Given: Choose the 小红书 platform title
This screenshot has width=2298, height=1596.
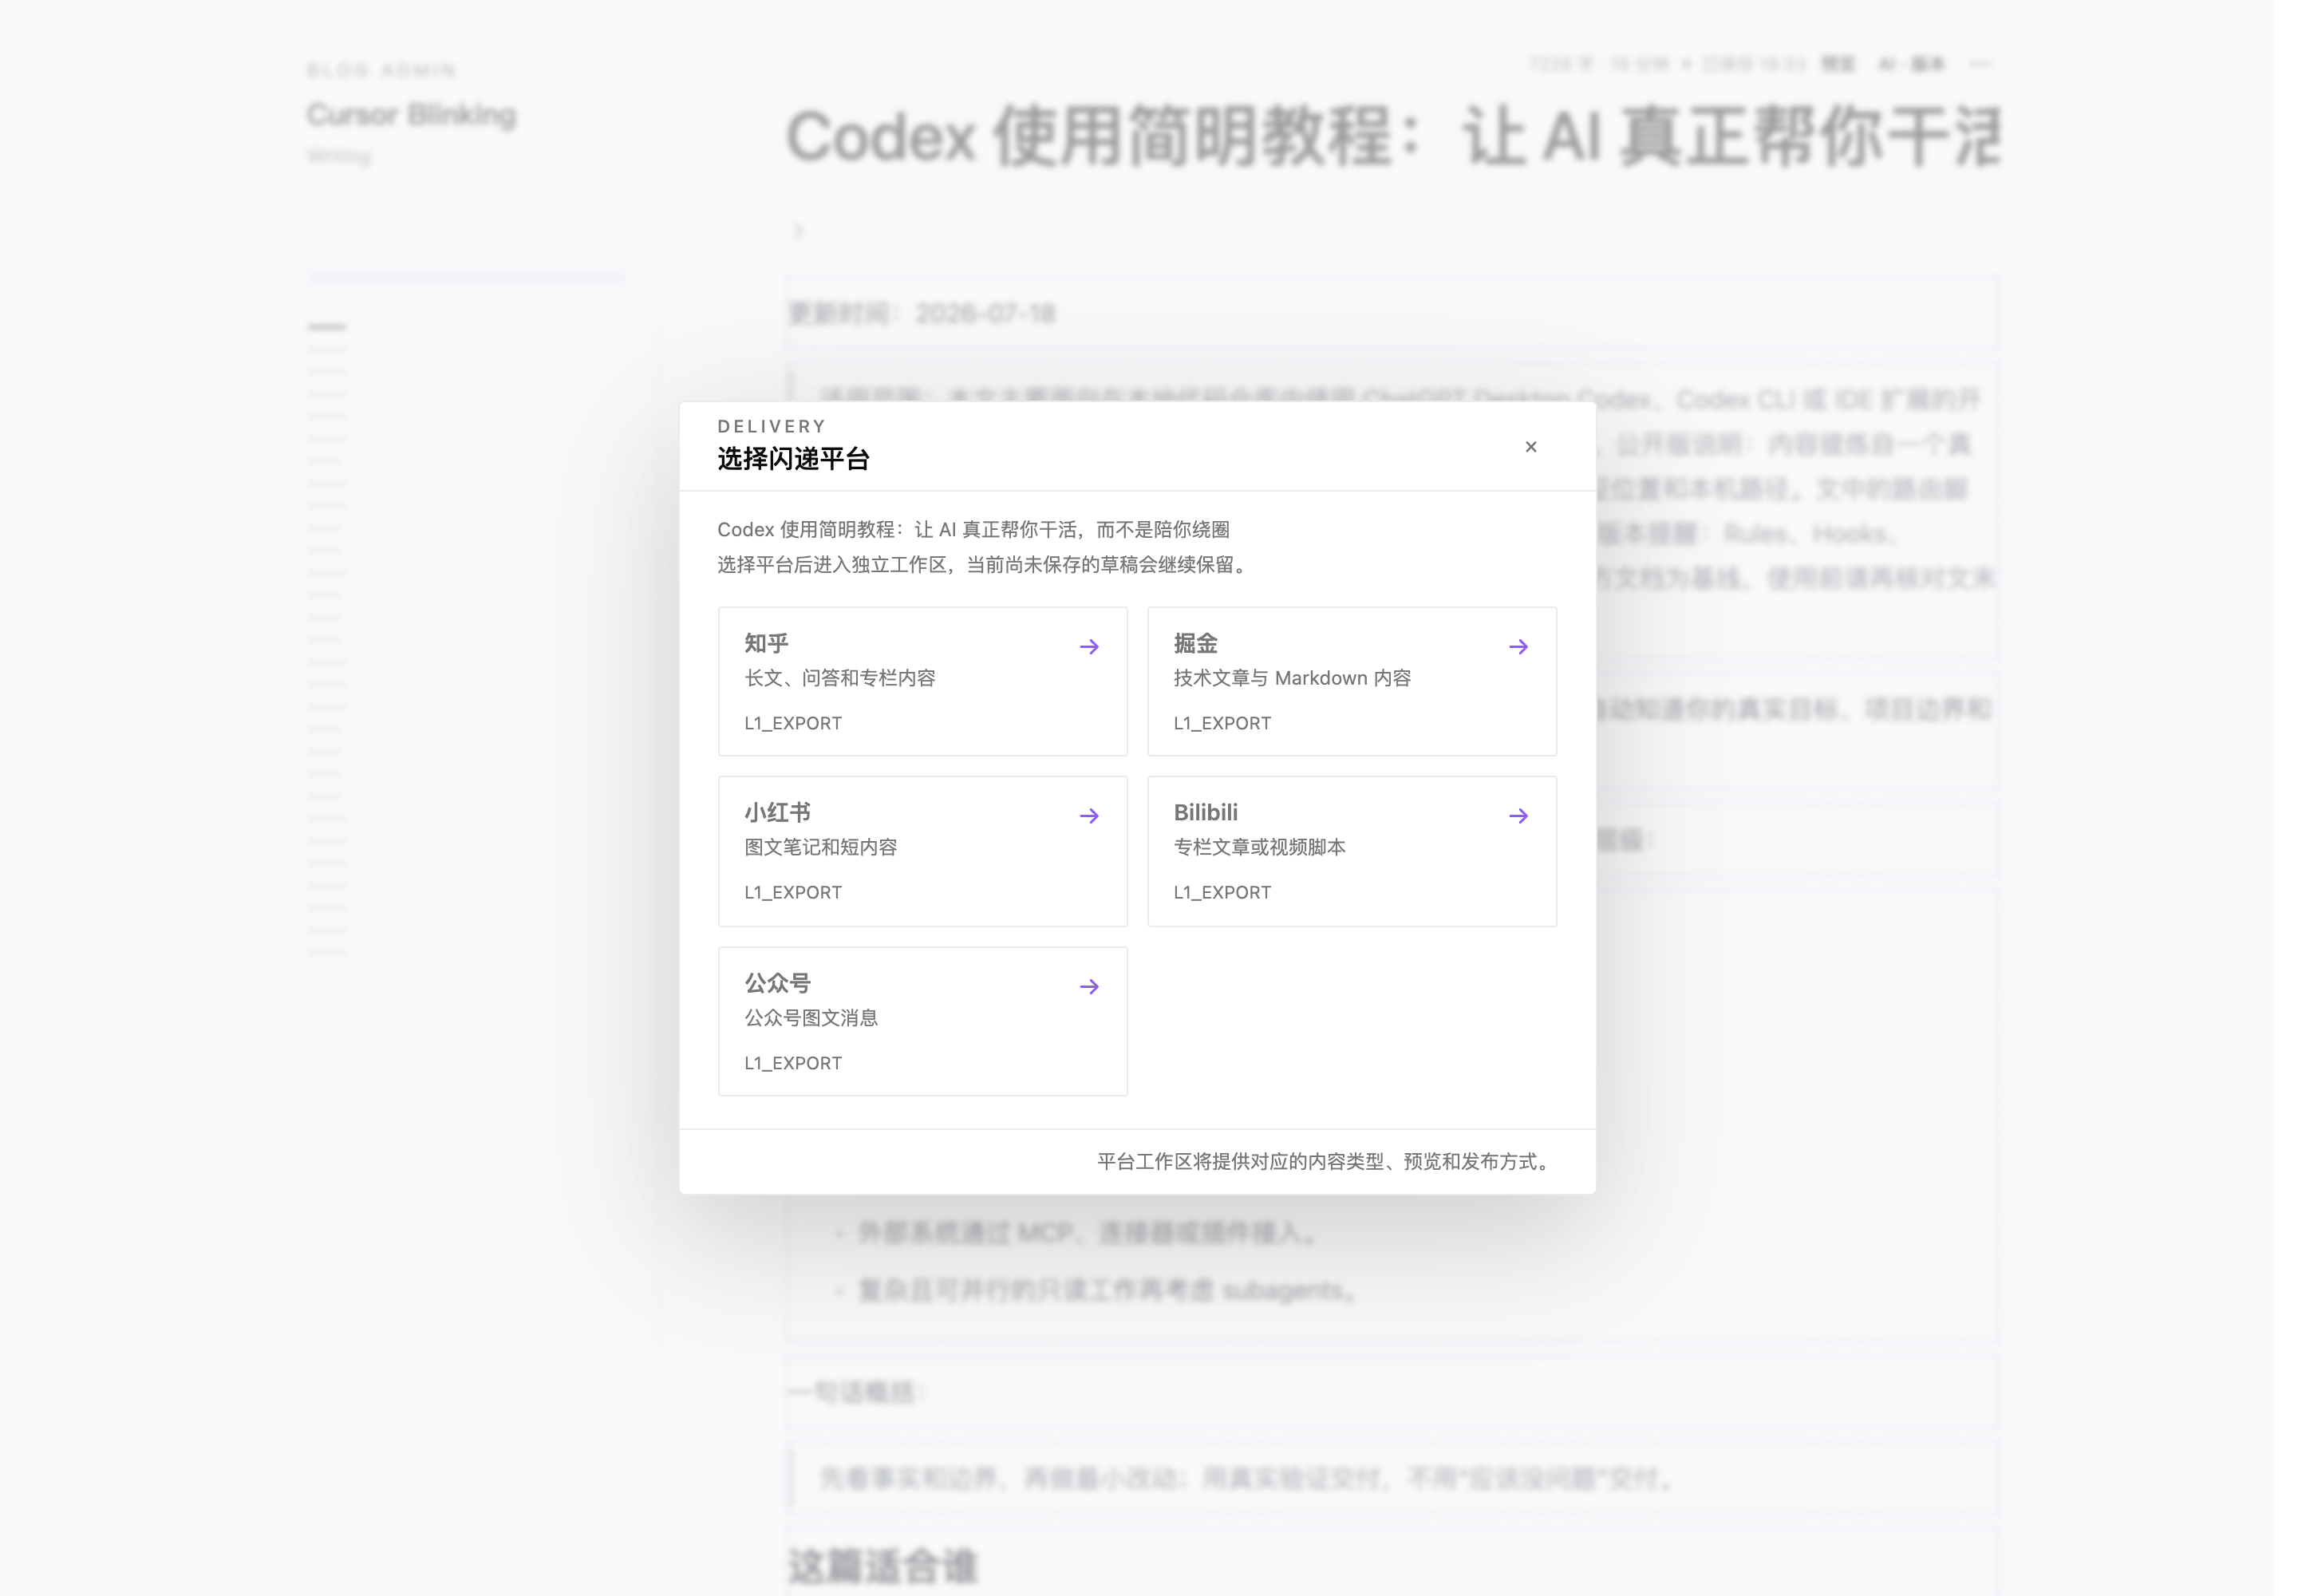Looking at the screenshot, I should point(777,812).
